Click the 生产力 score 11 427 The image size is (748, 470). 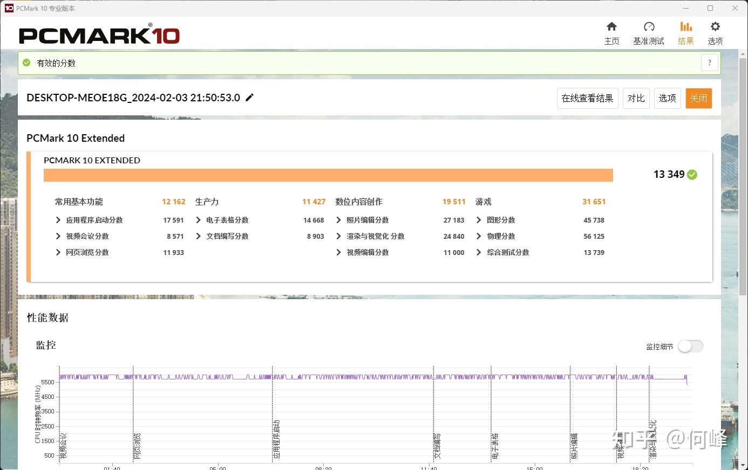314,202
